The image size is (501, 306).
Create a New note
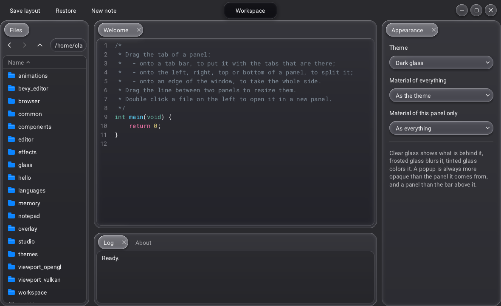104,11
